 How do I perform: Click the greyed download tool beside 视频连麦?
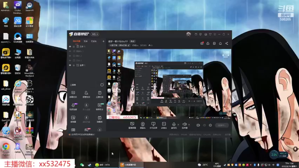coord(86,107)
